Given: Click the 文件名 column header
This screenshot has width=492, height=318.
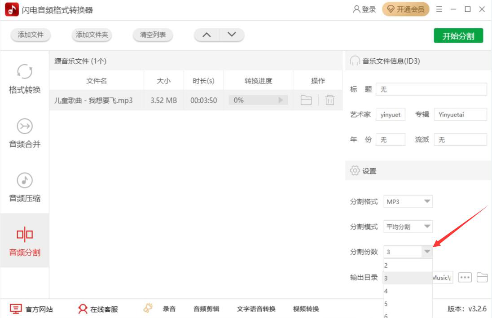Looking at the screenshot, I should [x=97, y=81].
